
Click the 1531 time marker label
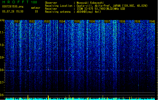tap(17, 21)
